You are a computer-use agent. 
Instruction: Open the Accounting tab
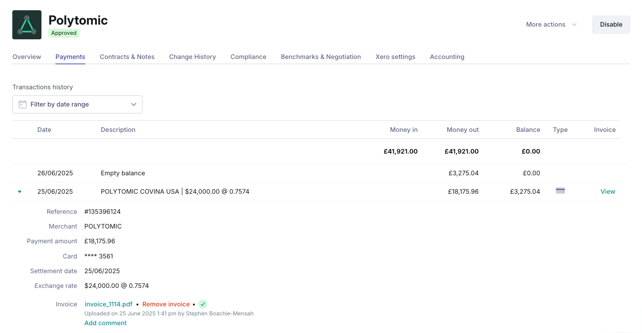447,57
